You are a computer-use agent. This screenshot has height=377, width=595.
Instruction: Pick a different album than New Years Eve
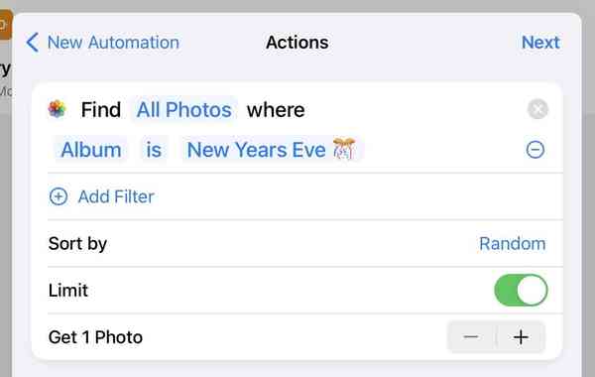click(x=272, y=150)
